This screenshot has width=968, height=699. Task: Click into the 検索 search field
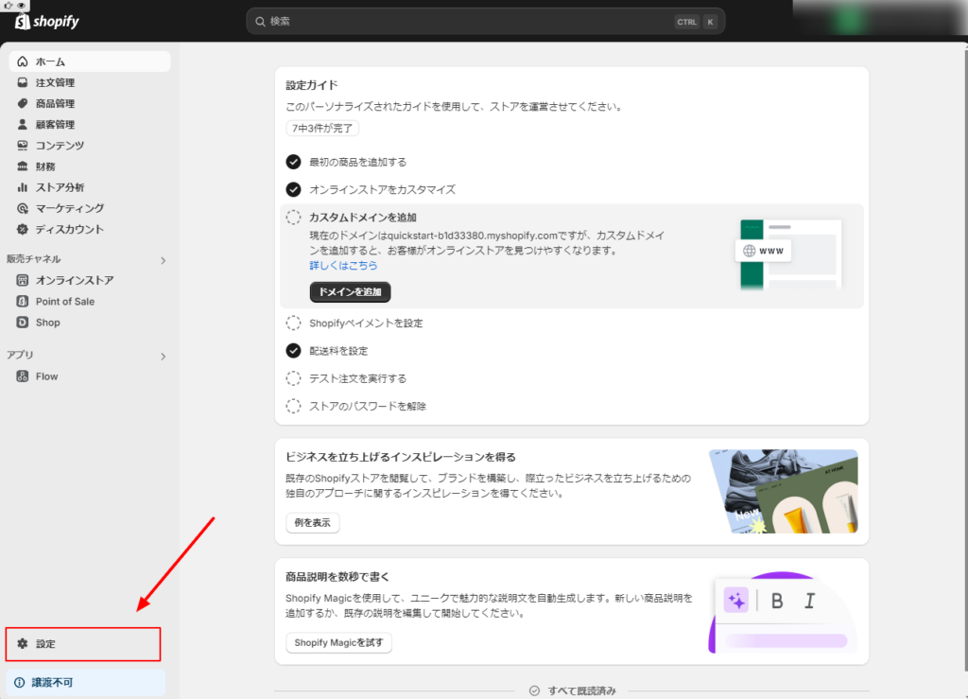[x=485, y=22]
